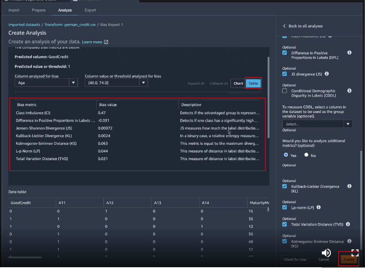365x268 pixels.
Task: Go to the Prepare tab
Action: coord(39,10)
